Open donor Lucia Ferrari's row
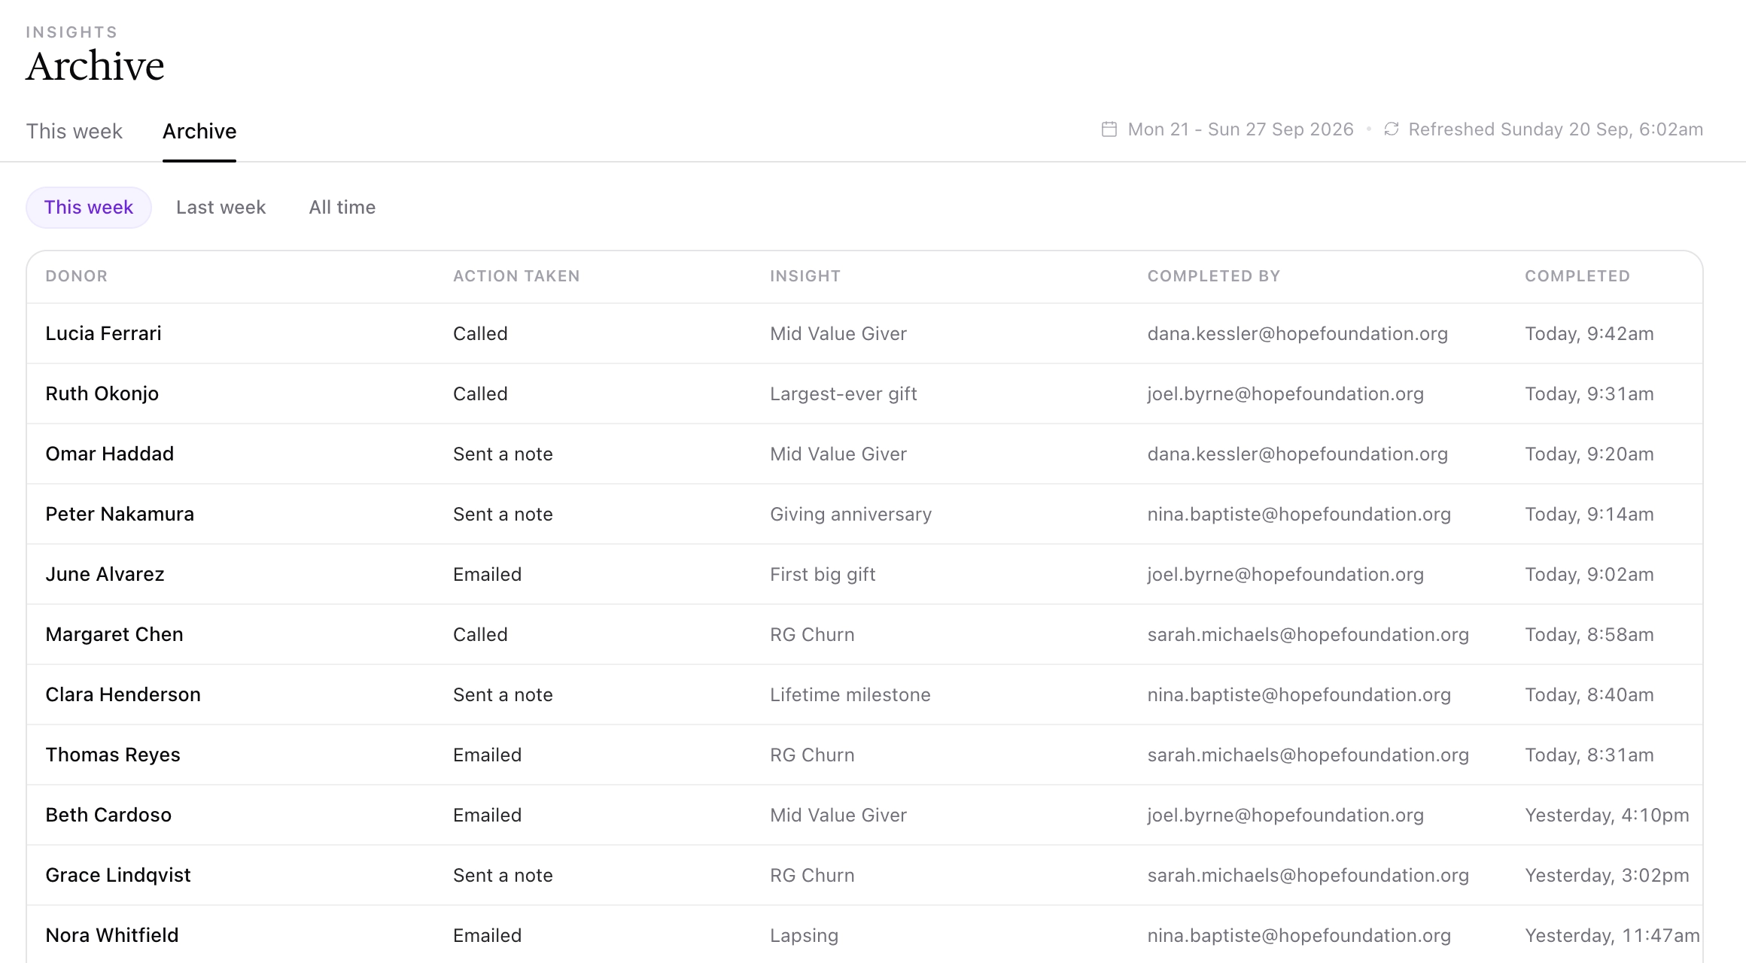The width and height of the screenshot is (1746, 963). [865, 333]
